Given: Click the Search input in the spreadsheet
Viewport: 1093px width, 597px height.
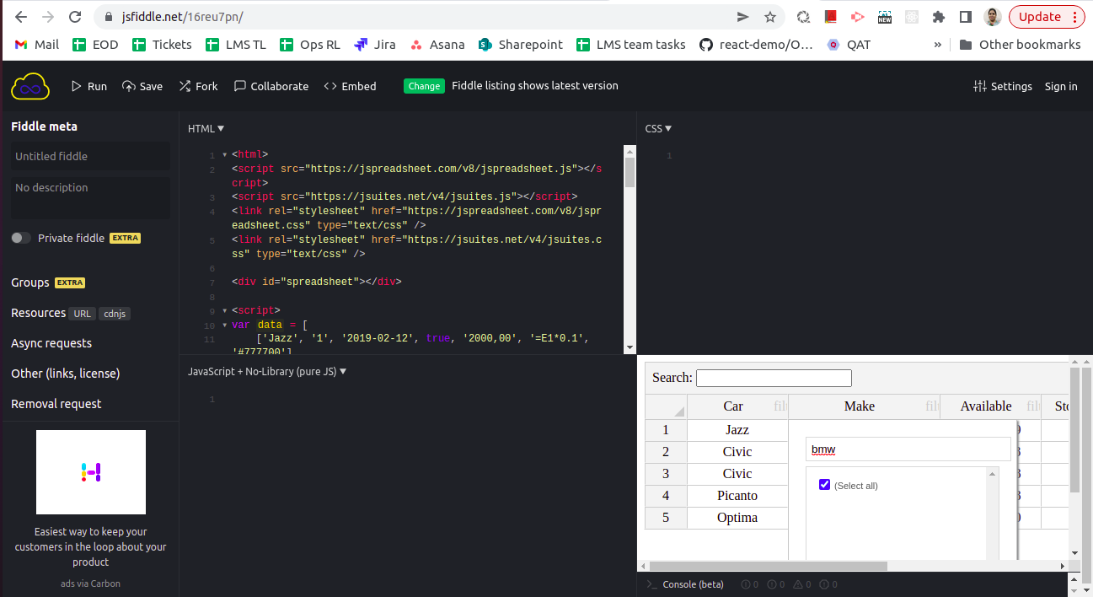Looking at the screenshot, I should [773, 377].
